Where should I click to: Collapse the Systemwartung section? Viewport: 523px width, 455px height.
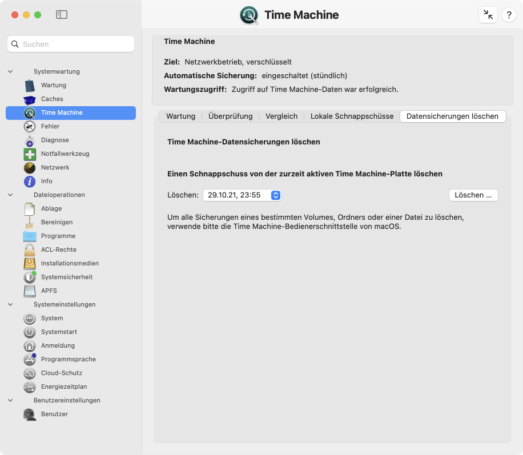tap(10, 71)
